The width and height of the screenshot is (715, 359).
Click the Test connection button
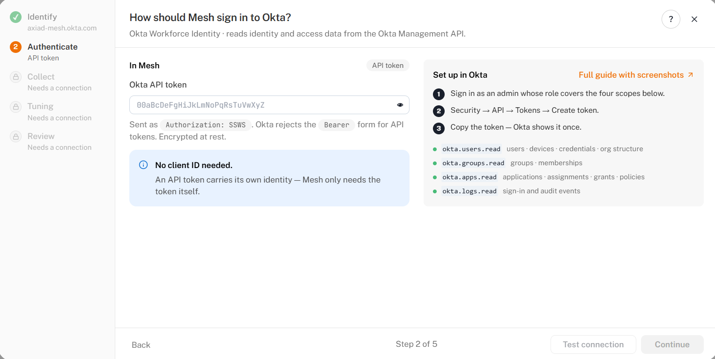pyautogui.click(x=593, y=344)
